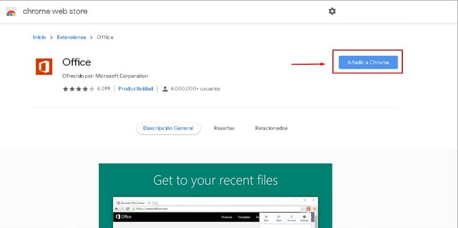Click the Office extension title text
Image resolution: width=458 pixels, height=228 pixels.
tap(77, 63)
